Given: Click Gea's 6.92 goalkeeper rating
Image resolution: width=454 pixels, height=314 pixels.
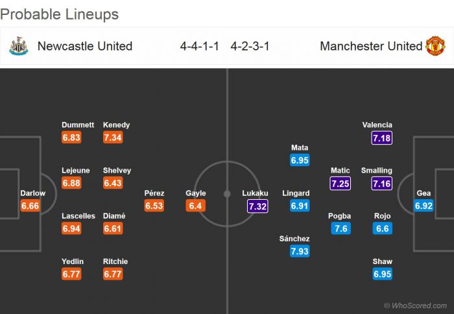Looking at the screenshot, I should [x=424, y=206].
